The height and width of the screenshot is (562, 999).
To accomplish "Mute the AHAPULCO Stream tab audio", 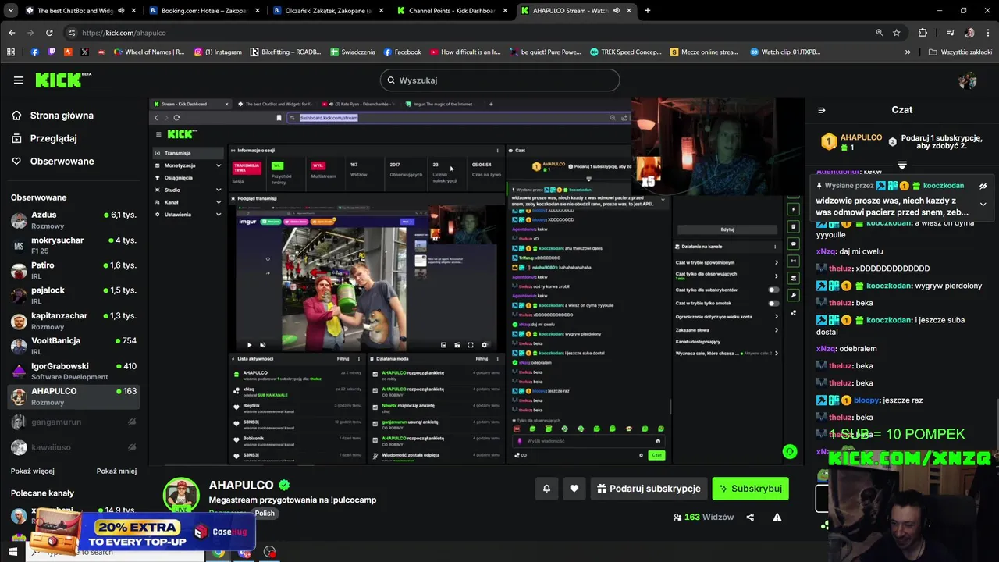I will point(617,11).
